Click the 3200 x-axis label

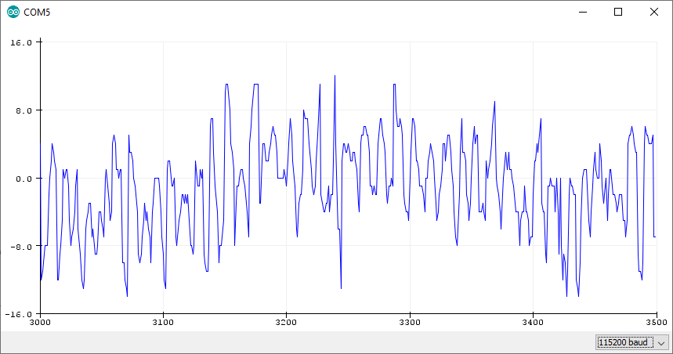[286, 322]
